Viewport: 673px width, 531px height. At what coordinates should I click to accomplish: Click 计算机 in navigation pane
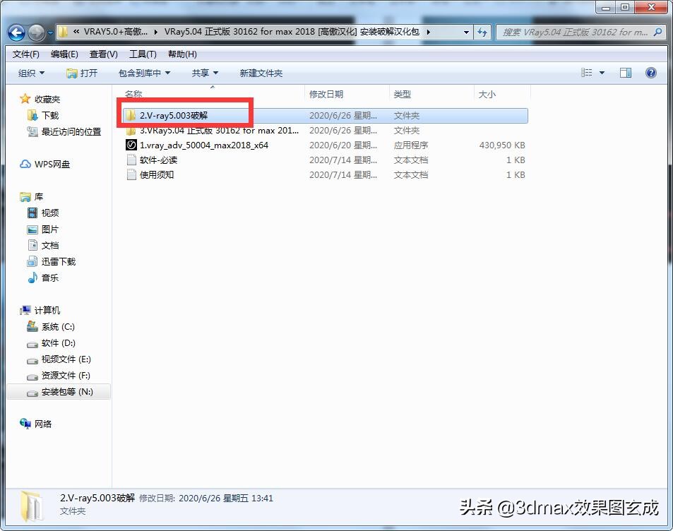pos(40,311)
